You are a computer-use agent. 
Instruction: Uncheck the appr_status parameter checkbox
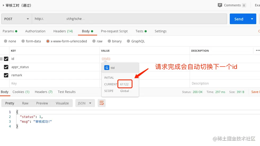tap(6, 67)
